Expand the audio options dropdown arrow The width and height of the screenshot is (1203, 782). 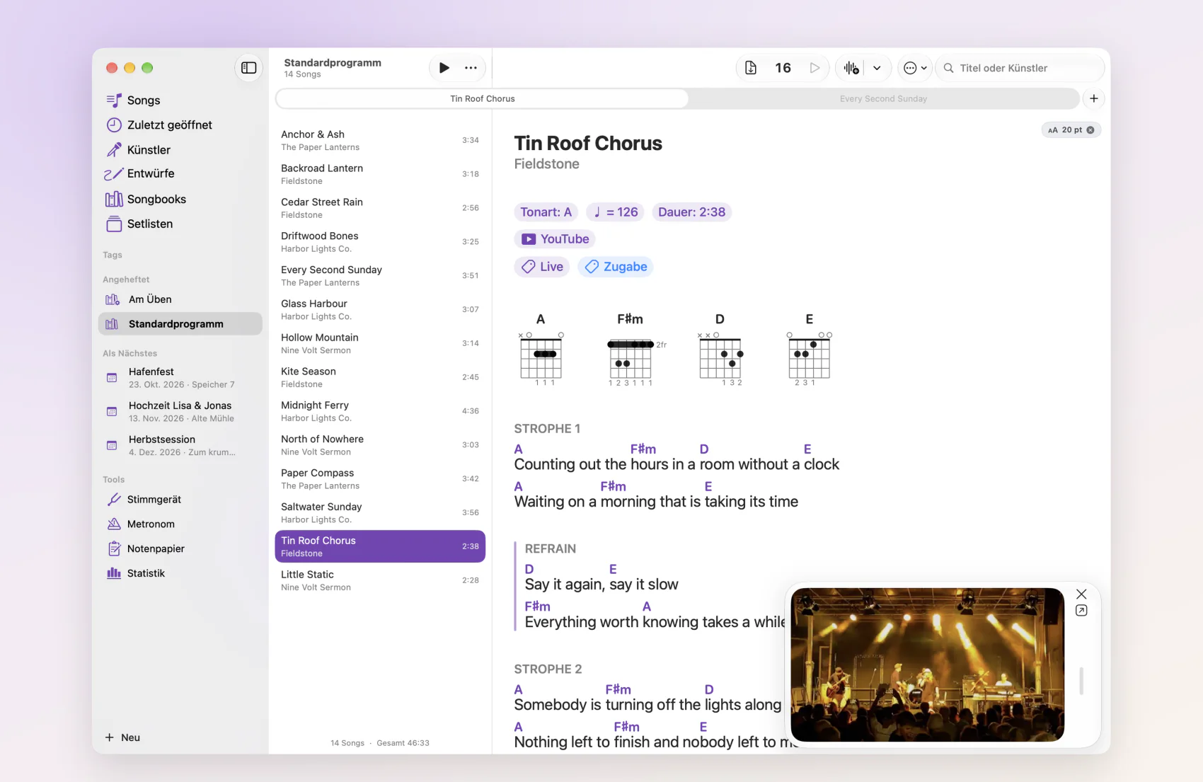tap(877, 68)
